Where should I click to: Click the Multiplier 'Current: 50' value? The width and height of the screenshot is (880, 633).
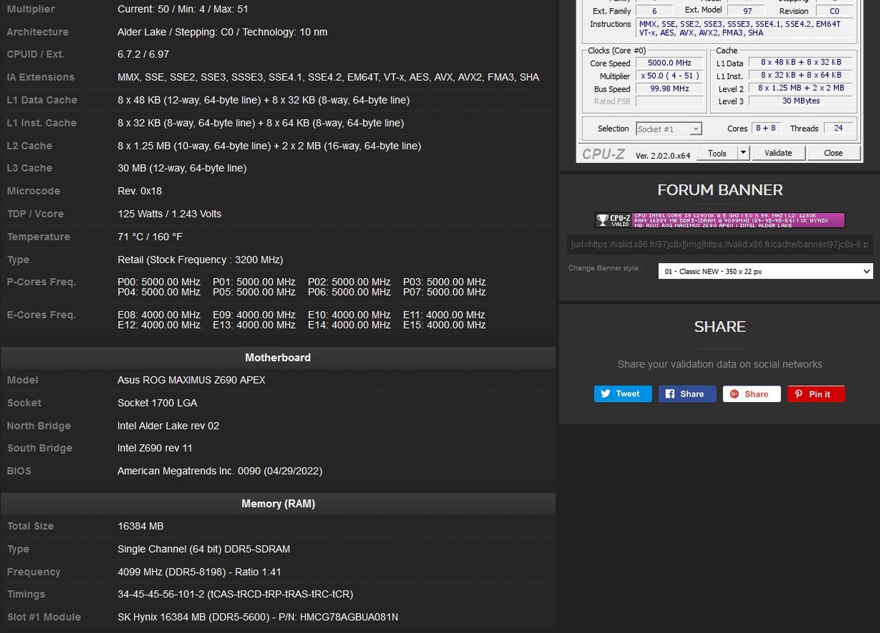tap(183, 9)
